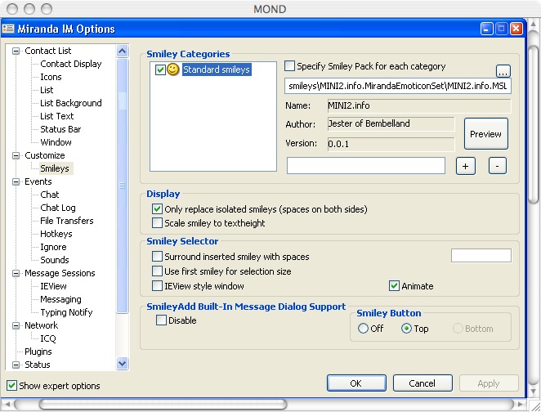
Task: Click the minus button to remove smiley
Action: pos(499,166)
